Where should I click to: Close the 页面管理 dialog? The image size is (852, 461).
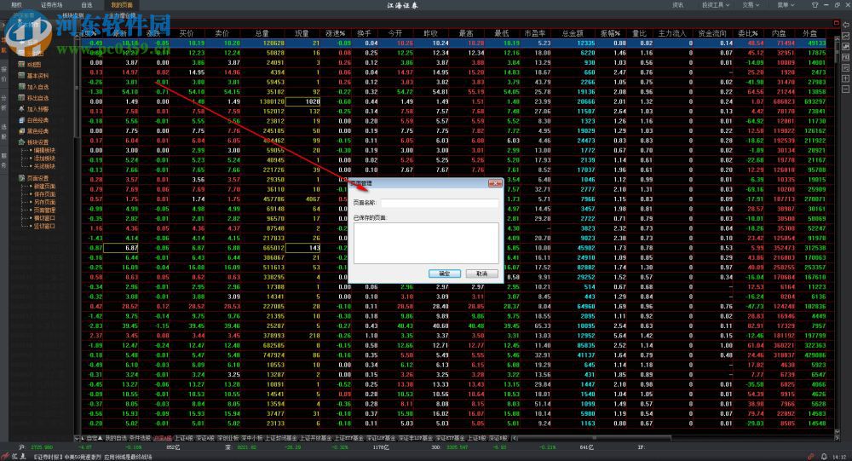pos(494,184)
